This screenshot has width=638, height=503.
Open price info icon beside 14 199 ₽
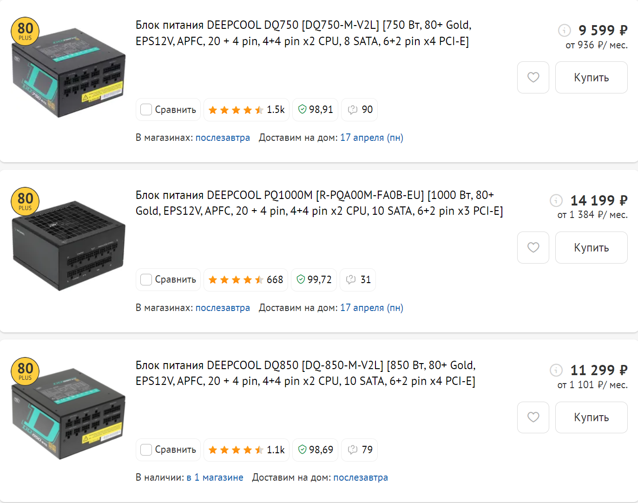556,200
